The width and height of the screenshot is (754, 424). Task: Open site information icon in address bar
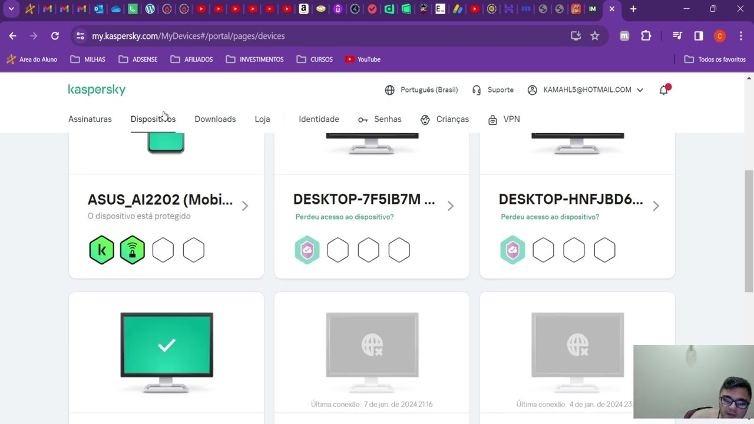(x=81, y=36)
